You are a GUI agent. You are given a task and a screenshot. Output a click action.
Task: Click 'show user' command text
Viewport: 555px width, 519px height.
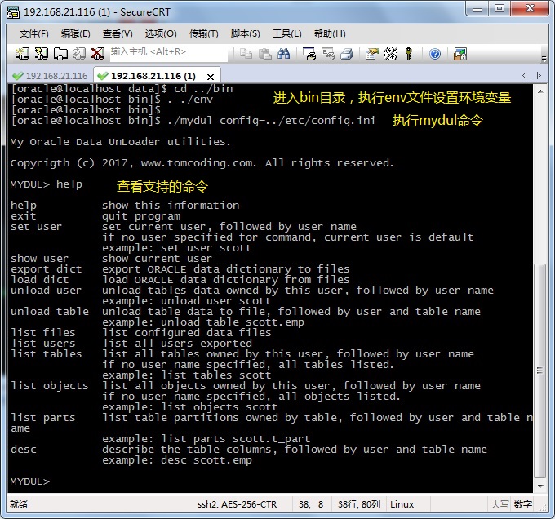point(39,258)
